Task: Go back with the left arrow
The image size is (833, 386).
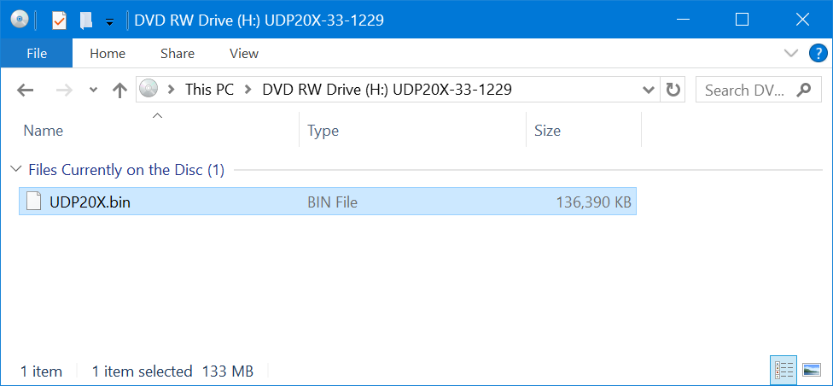Action: pyautogui.click(x=25, y=90)
